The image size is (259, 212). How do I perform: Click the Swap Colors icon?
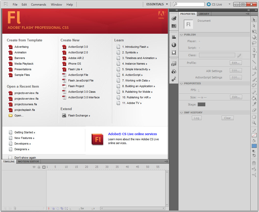(x=254, y=156)
